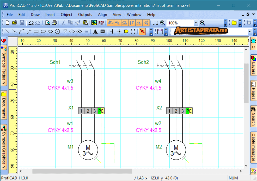The image size is (257, 181).
Task: Select the Rectangle drawing tool
Action: click(36, 32)
